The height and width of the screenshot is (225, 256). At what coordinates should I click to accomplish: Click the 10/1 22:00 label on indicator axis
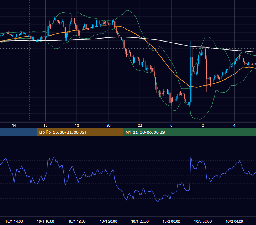click(140, 221)
